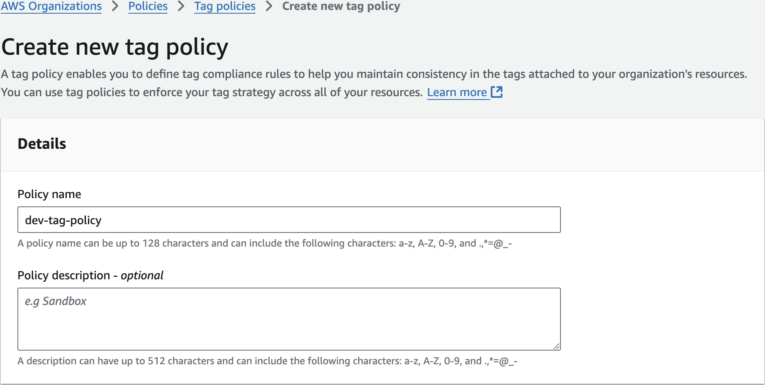765x385 pixels.
Task: Click into the Policy description textarea
Action: point(289,319)
